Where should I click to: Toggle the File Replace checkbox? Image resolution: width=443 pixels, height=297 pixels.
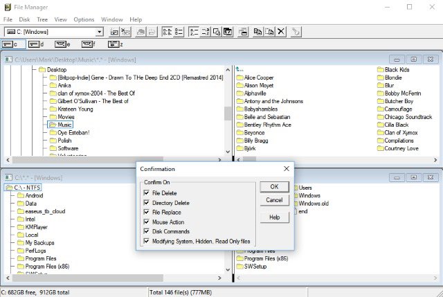click(x=146, y=212)
